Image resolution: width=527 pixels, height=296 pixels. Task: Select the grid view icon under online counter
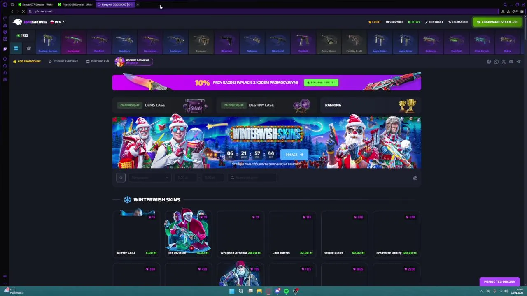(x=16, y=49)
